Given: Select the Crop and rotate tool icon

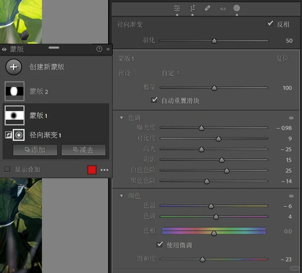Looking at the screenshot, I should 192,8.
